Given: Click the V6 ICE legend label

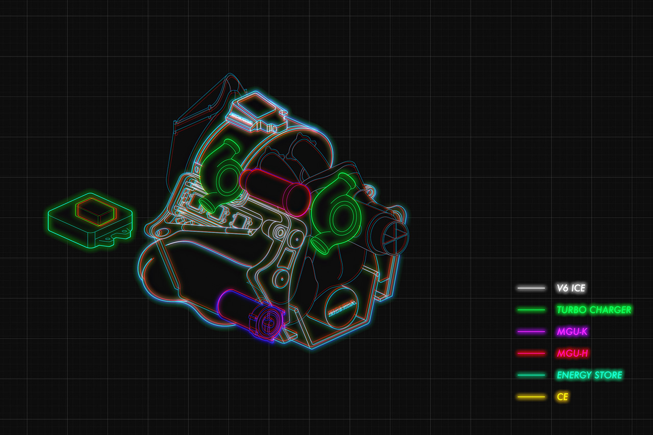Looking at the screenshot, I should (x=571, y=288).
